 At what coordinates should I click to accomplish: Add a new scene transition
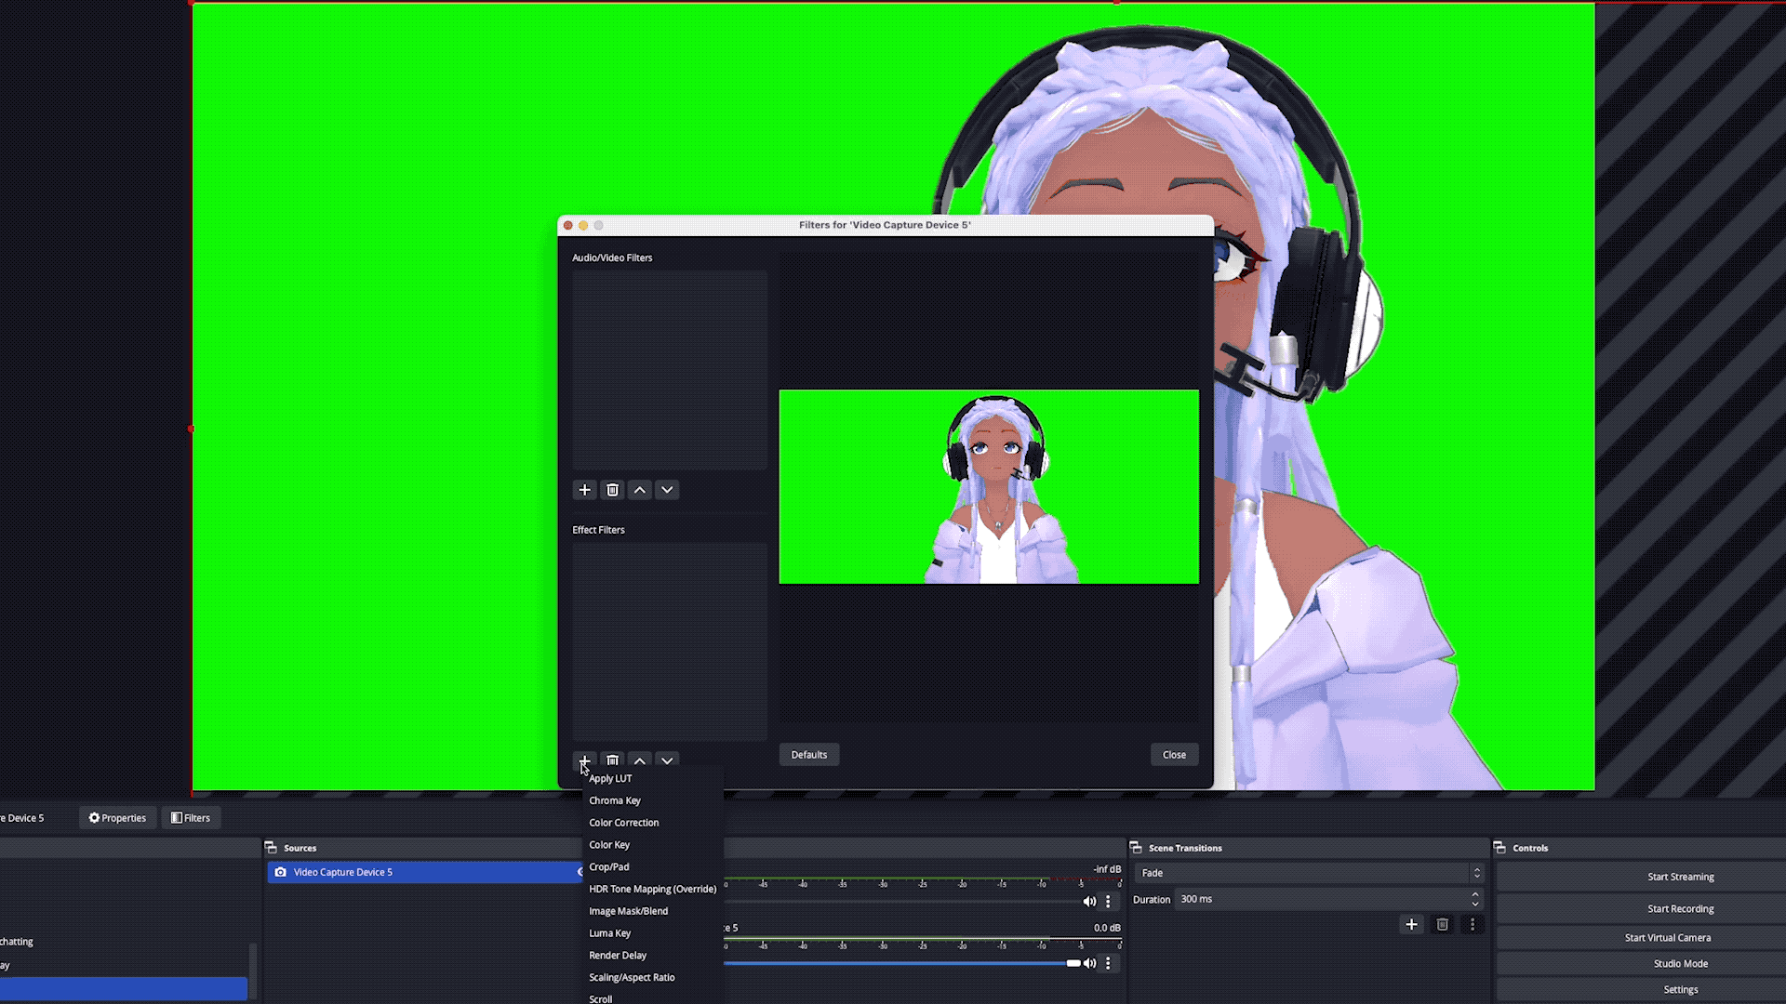point(1411,925)
